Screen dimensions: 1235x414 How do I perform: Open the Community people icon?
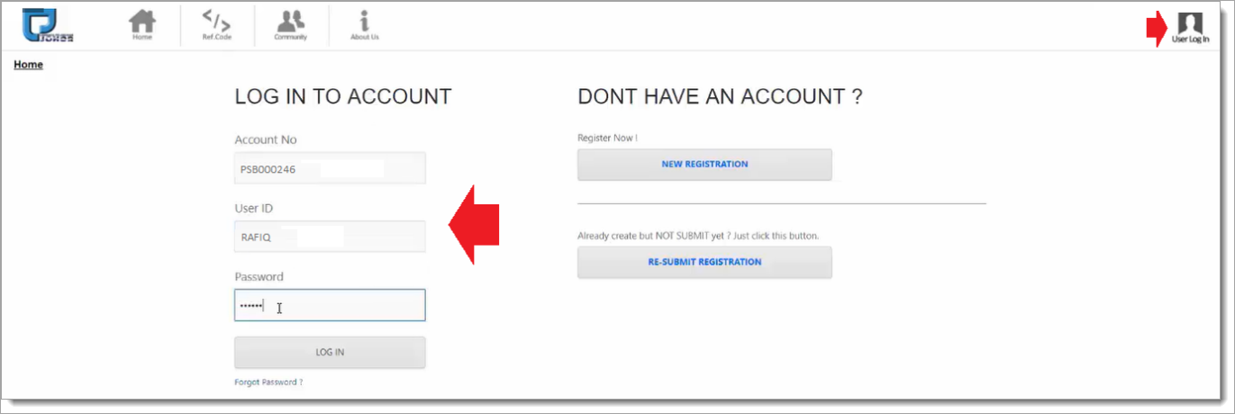pyautogui.click(x=290, y=24)
